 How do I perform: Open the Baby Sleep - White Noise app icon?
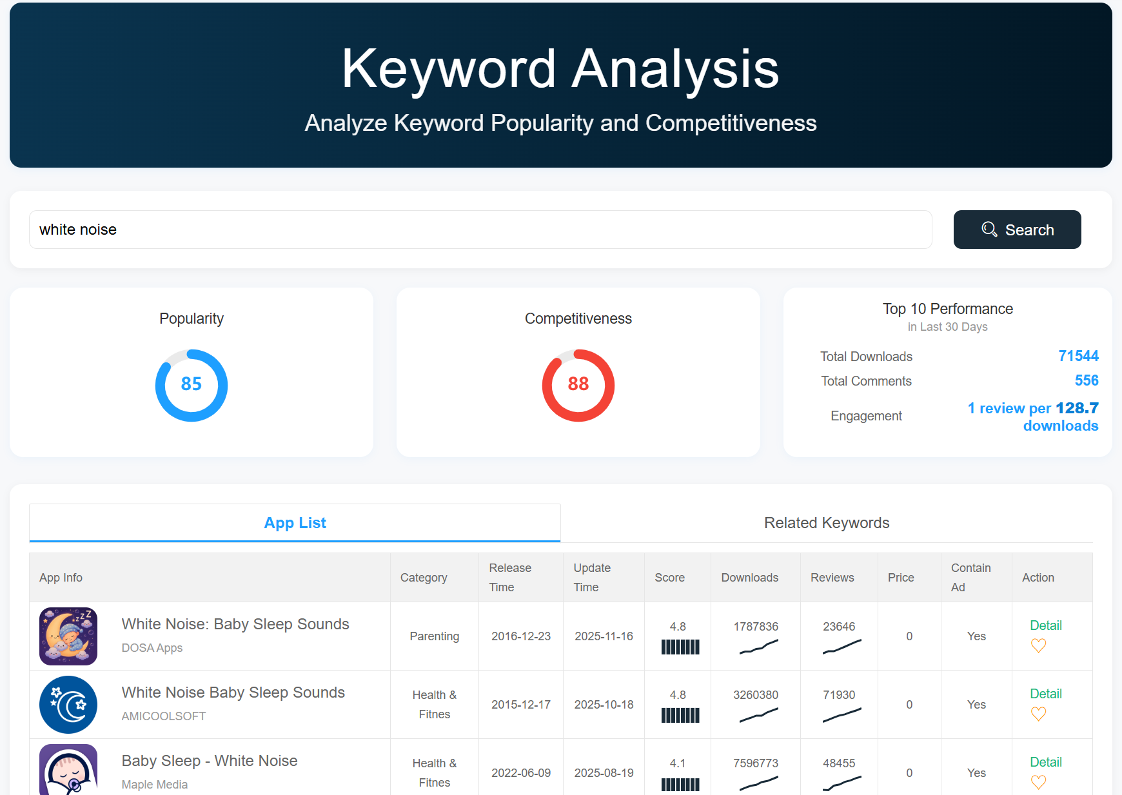coord(68,770)
